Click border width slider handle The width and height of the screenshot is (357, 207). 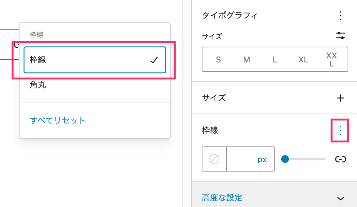point(285,159)
